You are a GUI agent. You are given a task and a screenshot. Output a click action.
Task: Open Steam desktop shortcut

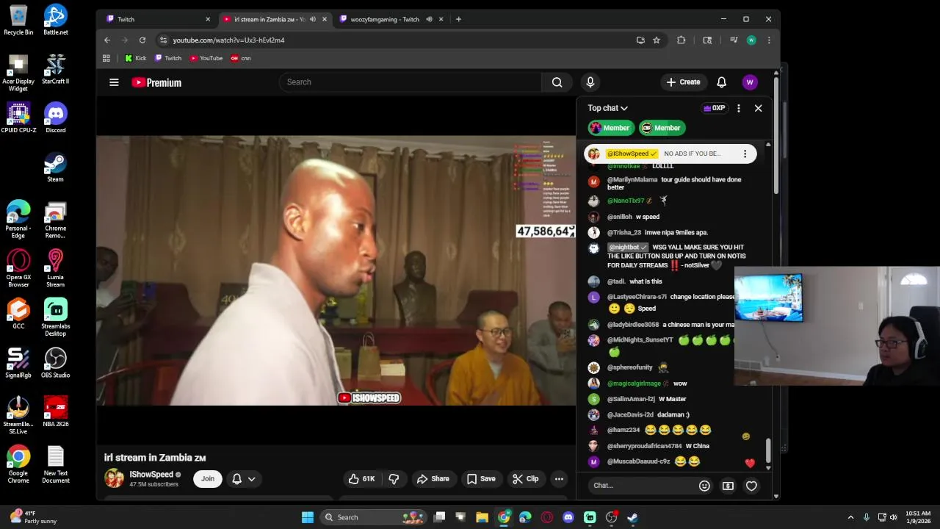(56, 167)
